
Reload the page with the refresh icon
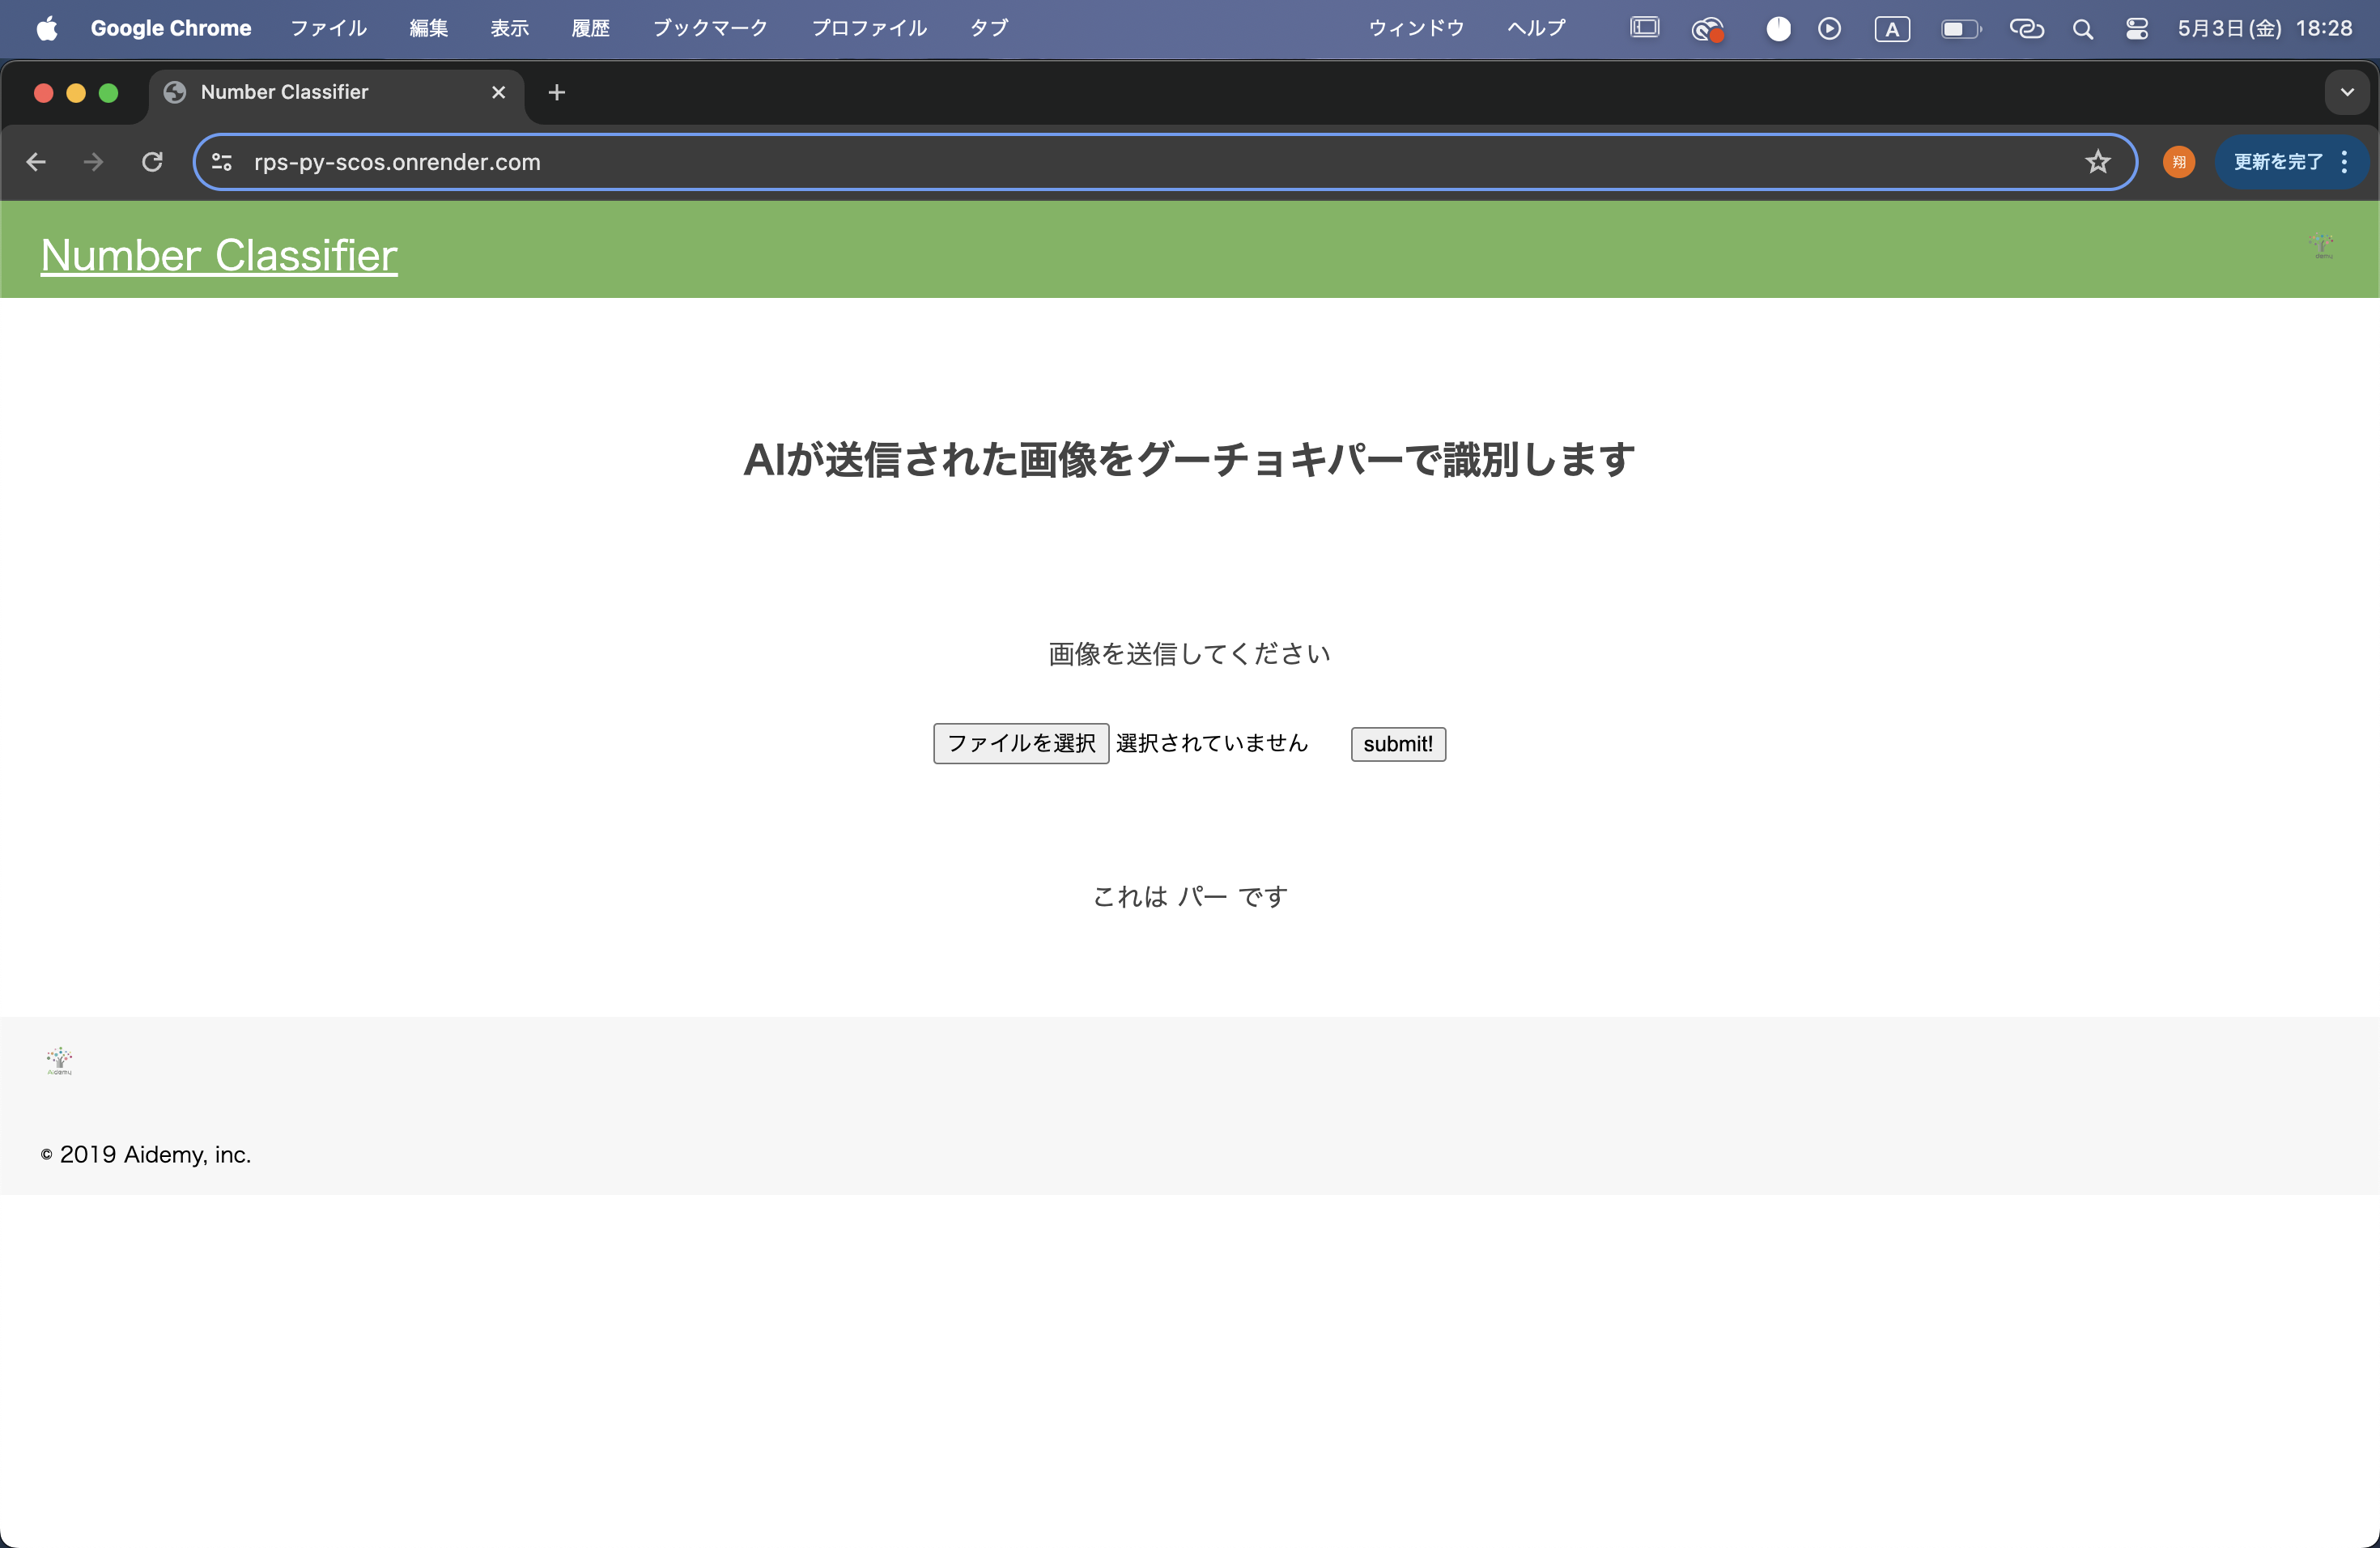point(152,161)
